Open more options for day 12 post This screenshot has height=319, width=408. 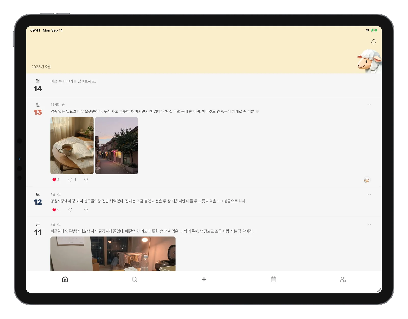369,195
